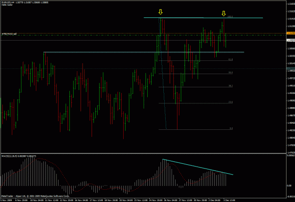Click the "3 Dec 12:00" time label
Viewport: 295px width, 202px height.
point(229,200)
